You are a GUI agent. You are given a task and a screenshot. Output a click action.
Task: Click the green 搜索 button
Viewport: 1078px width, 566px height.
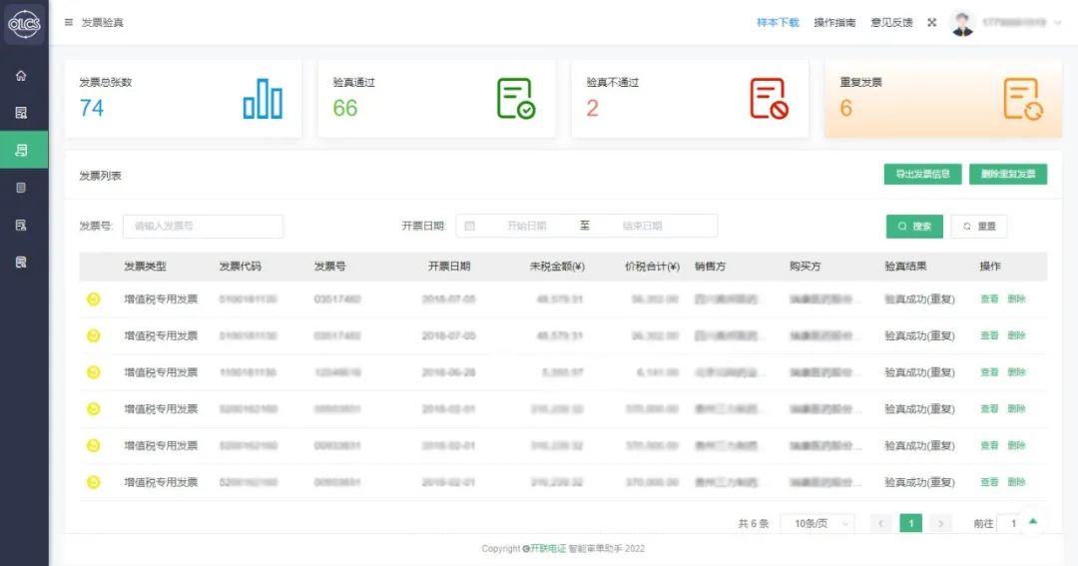[x=914, y=227]
